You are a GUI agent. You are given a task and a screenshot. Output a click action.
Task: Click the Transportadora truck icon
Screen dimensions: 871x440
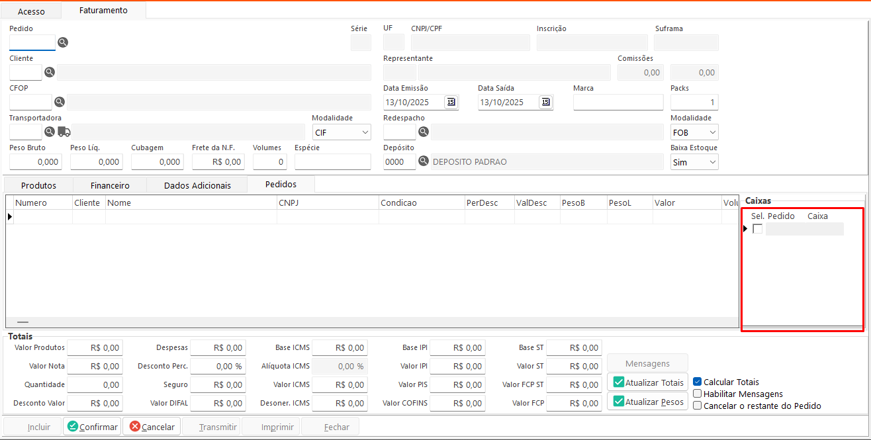pos(64,132)
